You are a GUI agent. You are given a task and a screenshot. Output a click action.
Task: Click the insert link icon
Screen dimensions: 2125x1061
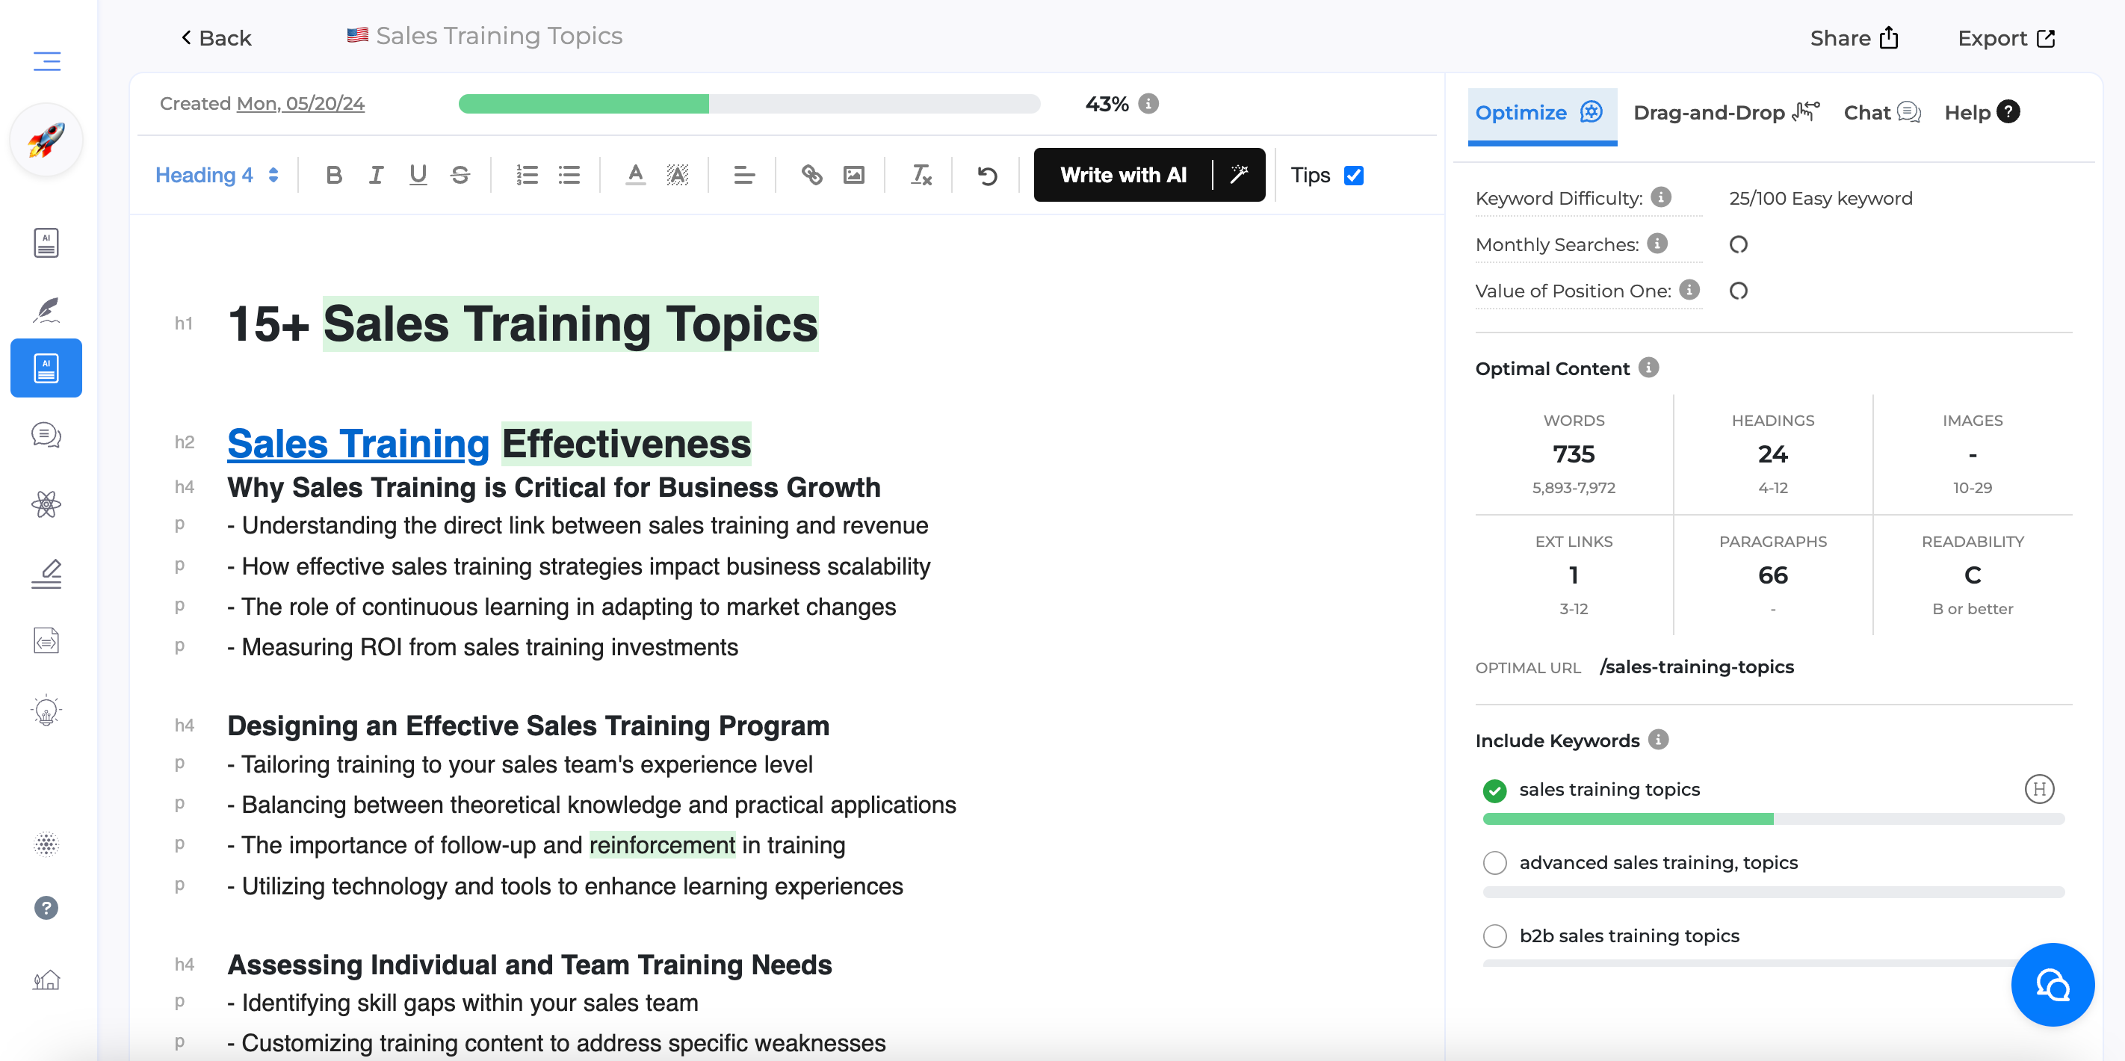tap(811, 175)
